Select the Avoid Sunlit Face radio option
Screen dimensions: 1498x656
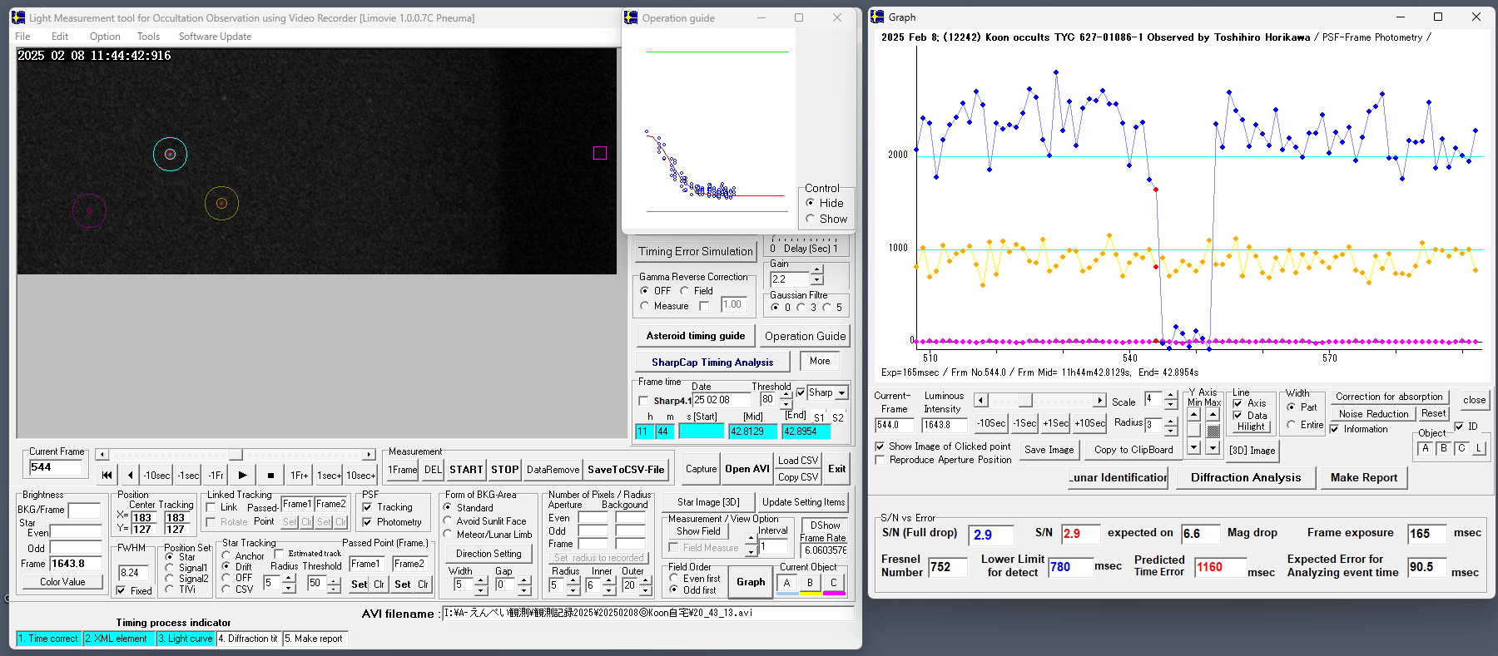tap(448, 521)
